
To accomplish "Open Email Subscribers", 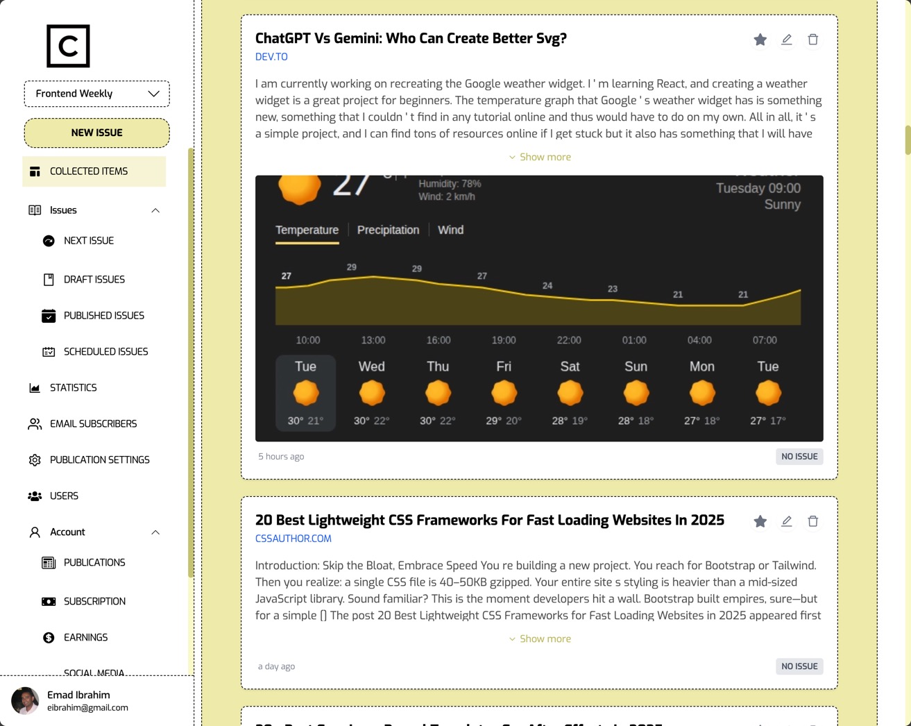I will 93,423.
